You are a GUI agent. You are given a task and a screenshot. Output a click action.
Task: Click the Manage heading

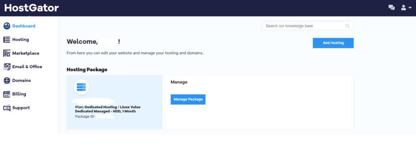pyautogui.click(x=179, y=82)
